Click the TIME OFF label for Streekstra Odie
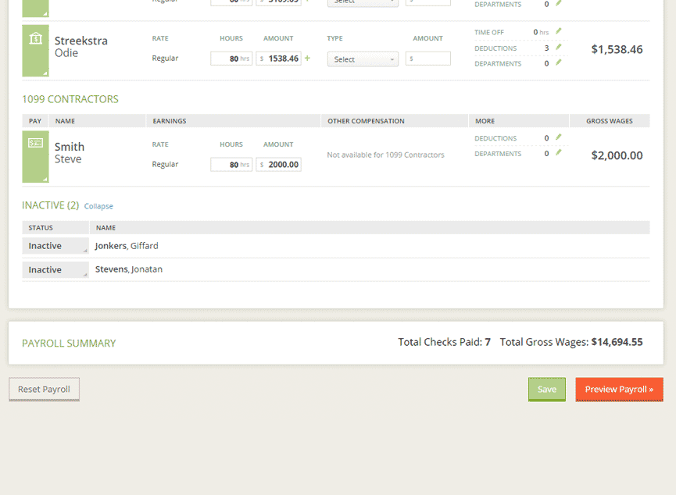This screenshot has height=495, width=676. tap(489, 32)
